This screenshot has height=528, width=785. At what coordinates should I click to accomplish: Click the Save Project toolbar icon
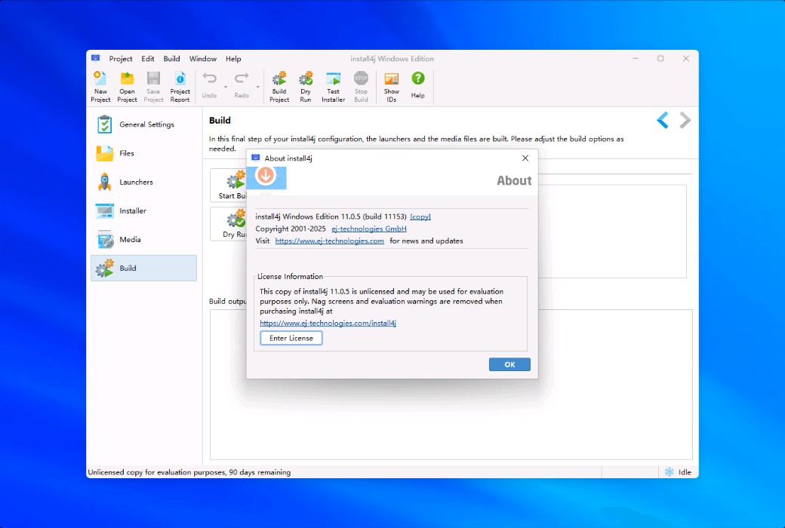[x=153, y=87]
